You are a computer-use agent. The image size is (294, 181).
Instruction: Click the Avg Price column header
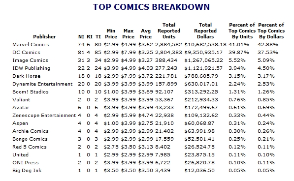pos(145,34)
